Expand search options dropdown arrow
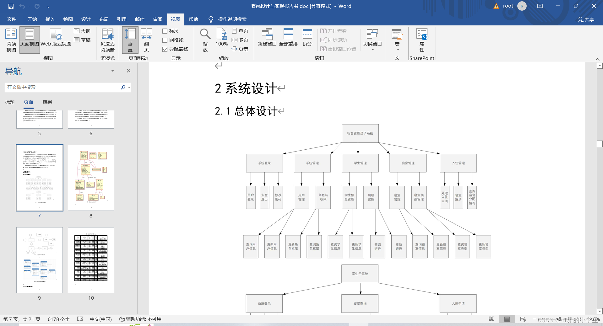Viewport: 603px width, 326px height. tap(128, 88)
